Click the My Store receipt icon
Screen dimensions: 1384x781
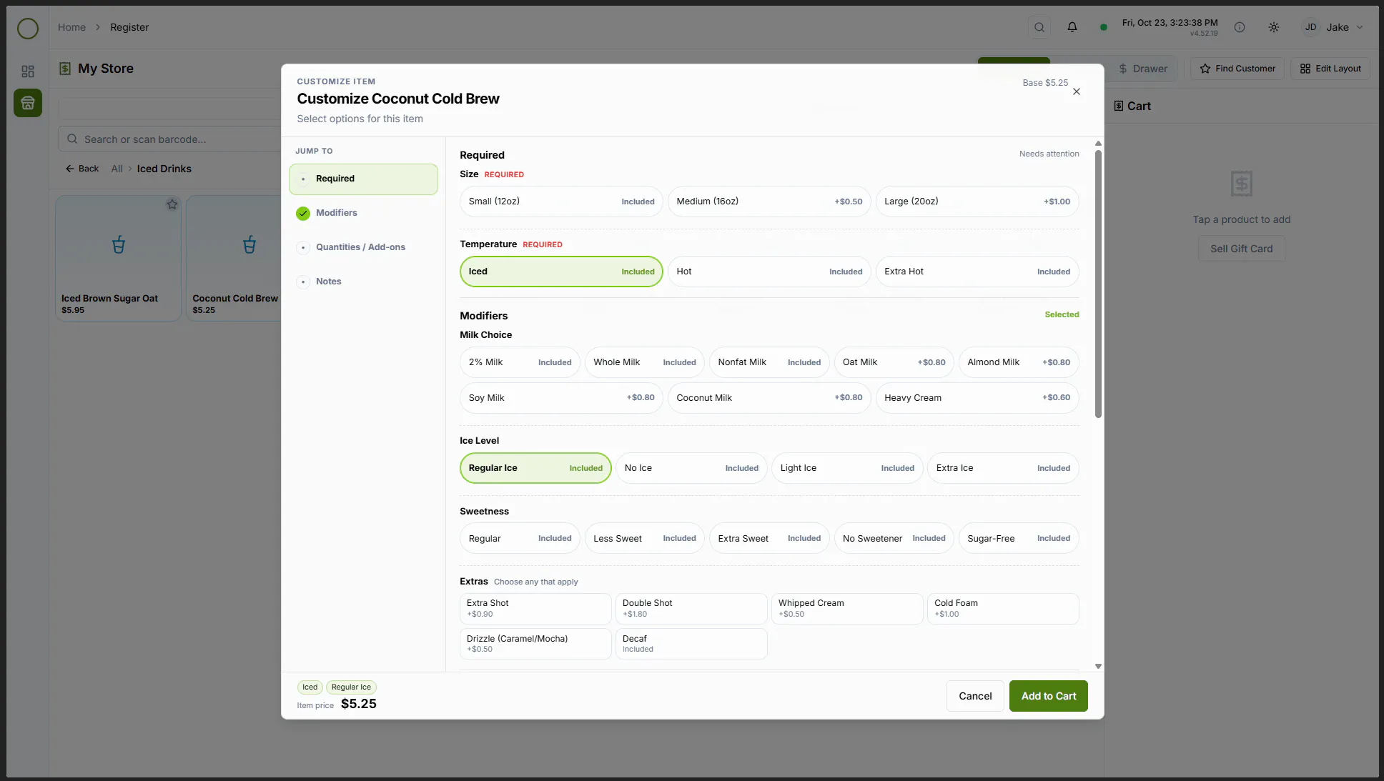(65, 69)
